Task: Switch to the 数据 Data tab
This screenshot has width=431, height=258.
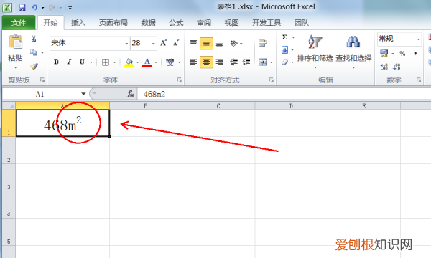Action: 149,23
